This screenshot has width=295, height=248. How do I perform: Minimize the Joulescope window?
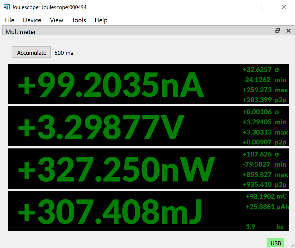pyautogui.click(x=242, y=7)
